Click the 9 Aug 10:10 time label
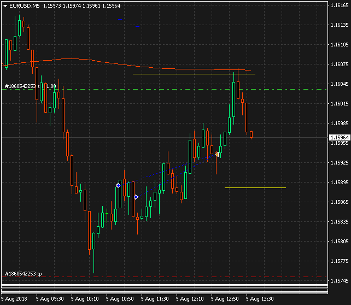Viewport: 351px width, 305px height. pos(84,299)
